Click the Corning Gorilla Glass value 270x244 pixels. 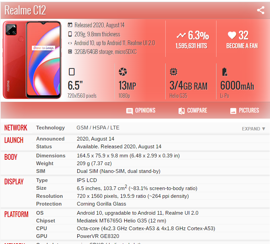point(101,204)
